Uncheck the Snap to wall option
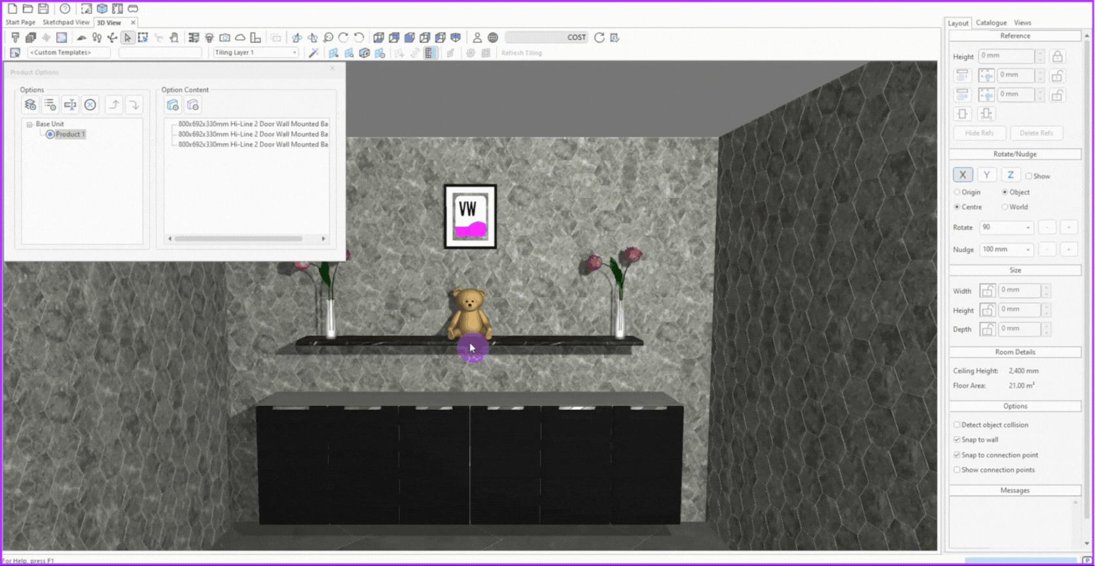Image resolution: width=1095 pixels, height=566 pixels. pyautogui.click(x=957, y=440)
